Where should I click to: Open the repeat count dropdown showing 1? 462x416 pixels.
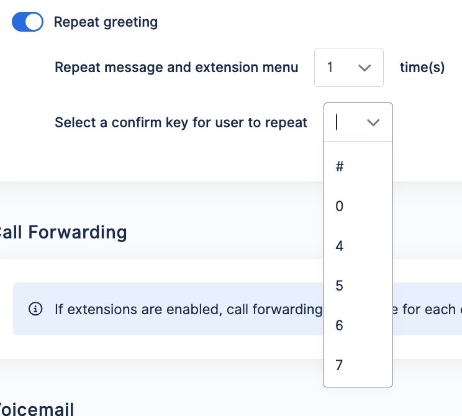349,68
